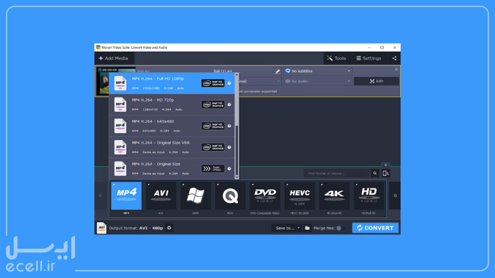Remove the Bali.avi file with the X

pyautogui.click(x=396, y=69)
